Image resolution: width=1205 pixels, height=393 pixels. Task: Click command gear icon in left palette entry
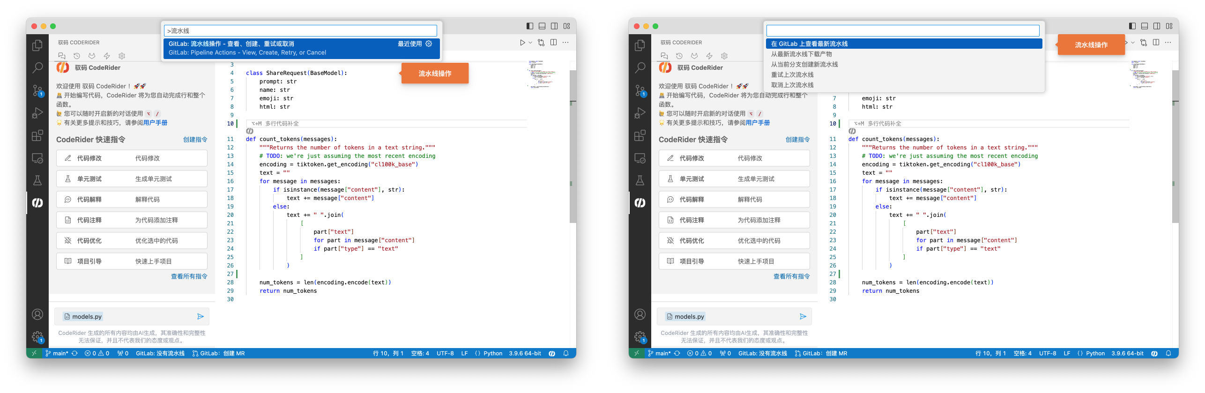tap(429, 44)
